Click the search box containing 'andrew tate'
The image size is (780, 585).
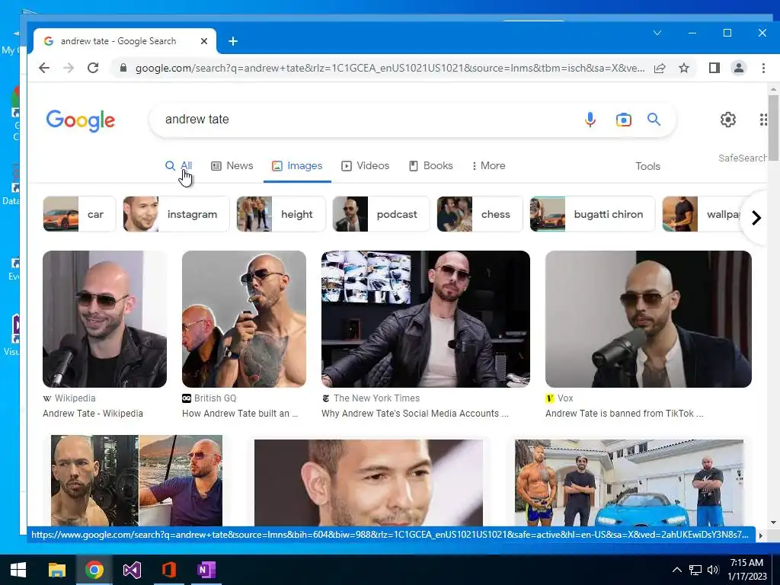coord(368,120)
